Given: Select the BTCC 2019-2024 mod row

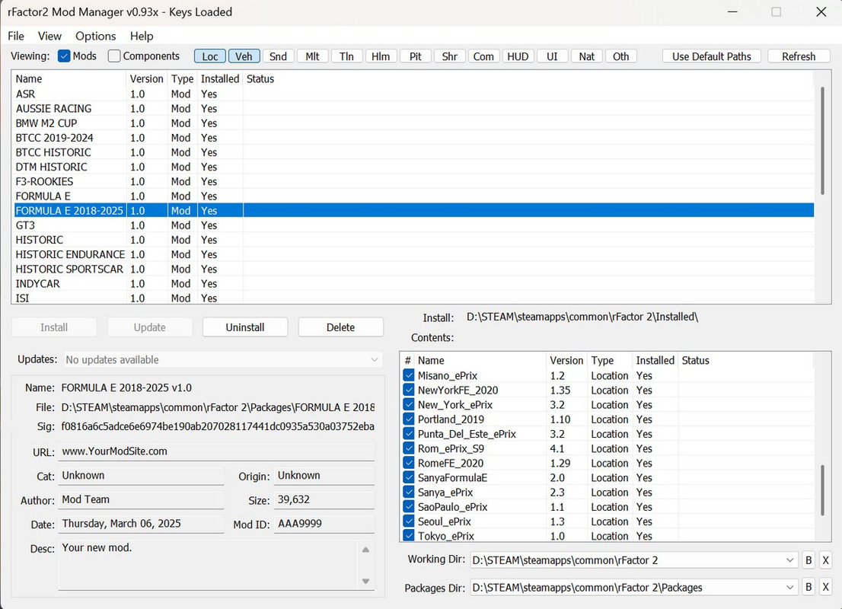Looking at the screenshot, I should 413,138.
